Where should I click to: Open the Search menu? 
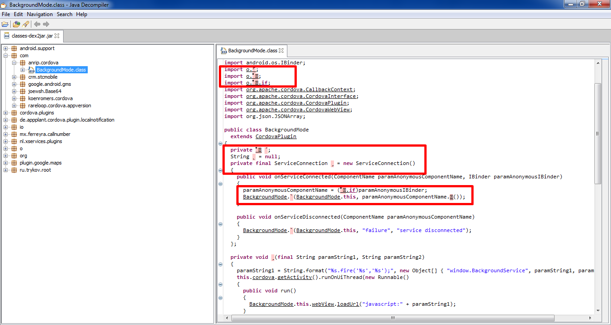(x=64, y=14)
